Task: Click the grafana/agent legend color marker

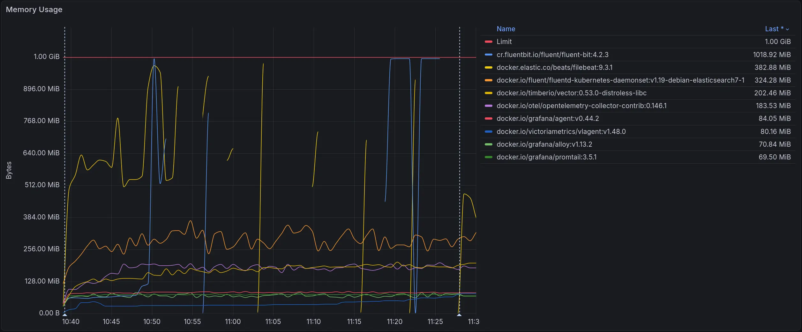Action: click(488, 118)
